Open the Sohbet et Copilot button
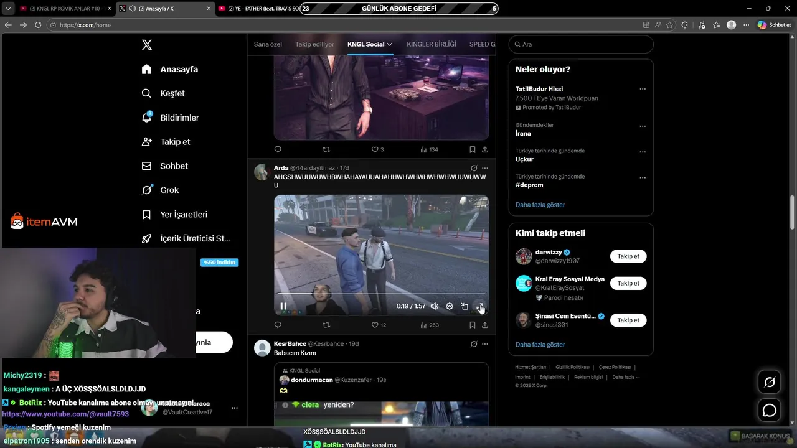The image size is (797, 448). pyautogui.click(x=774, y=25)
